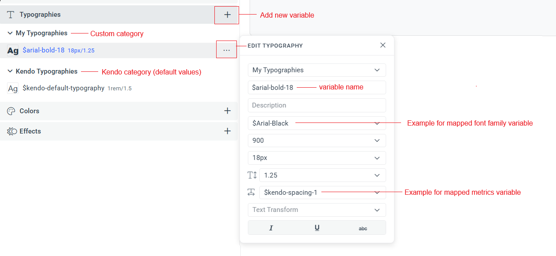Toggle italic formatting in Edit Typography
This screenshot has height=256, width=556.
coord(271,227)
